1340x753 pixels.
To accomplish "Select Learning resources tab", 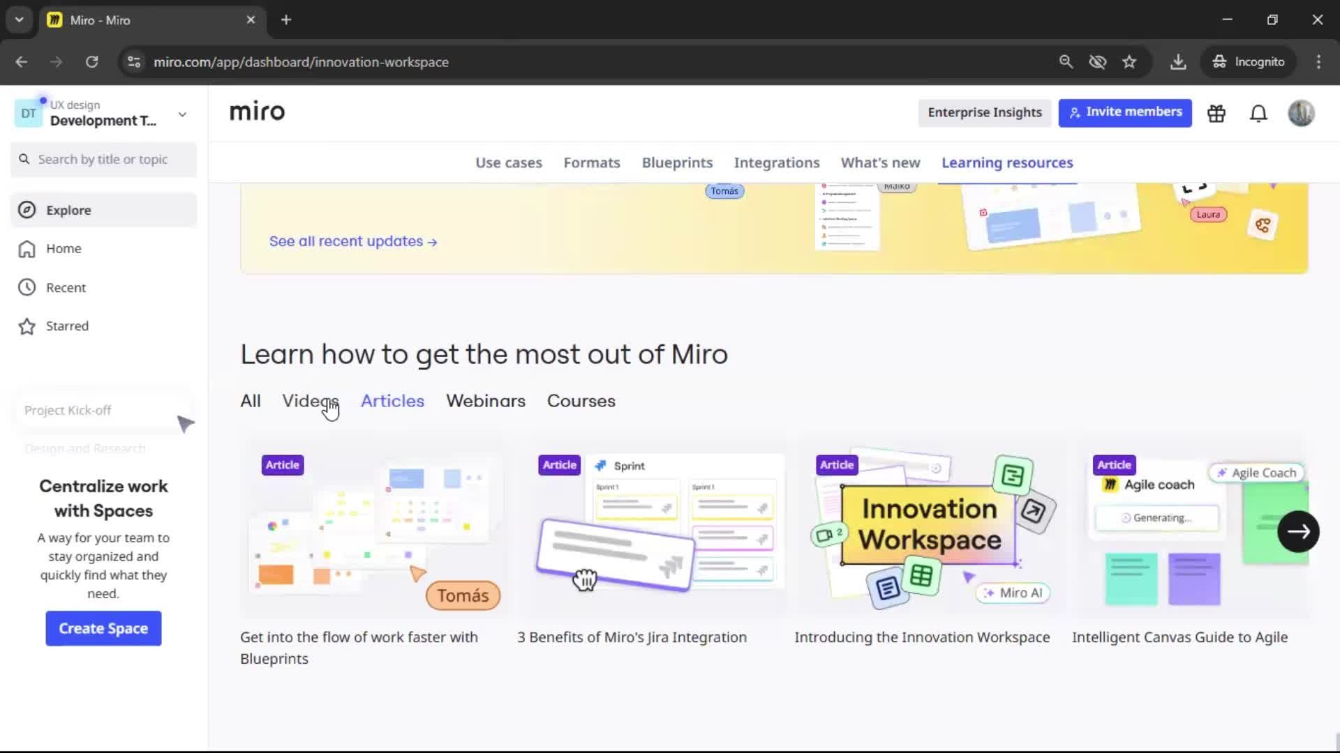I will point(1007,162).
